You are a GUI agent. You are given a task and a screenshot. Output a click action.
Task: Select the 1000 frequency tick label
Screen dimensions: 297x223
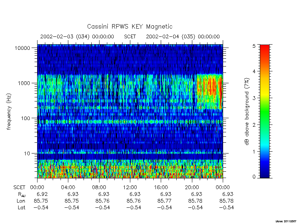click(x=24, y=83)
